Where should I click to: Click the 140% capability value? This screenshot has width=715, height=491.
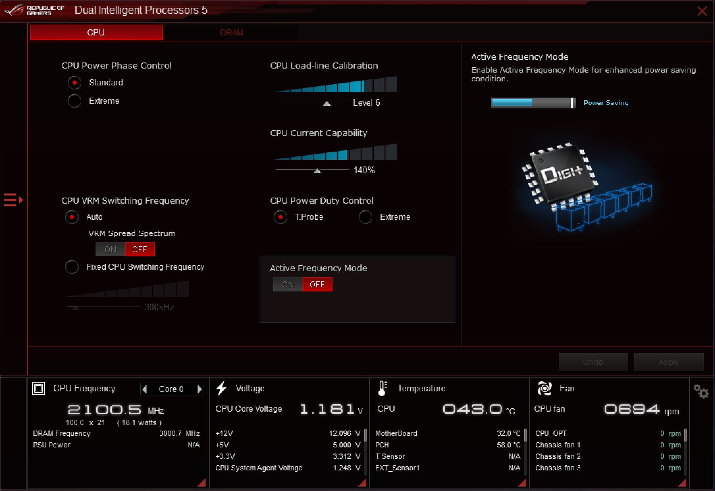coord(364,170)
